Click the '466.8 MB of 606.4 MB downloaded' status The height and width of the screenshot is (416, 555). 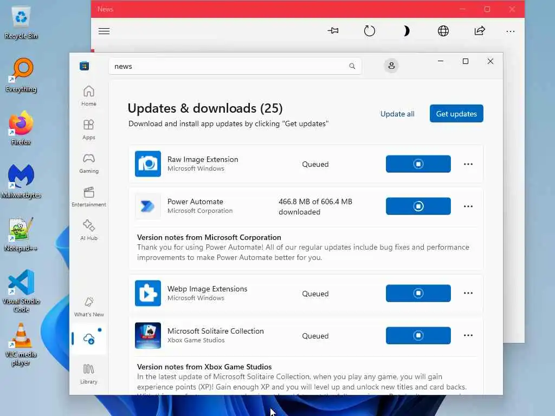point(315,206)
